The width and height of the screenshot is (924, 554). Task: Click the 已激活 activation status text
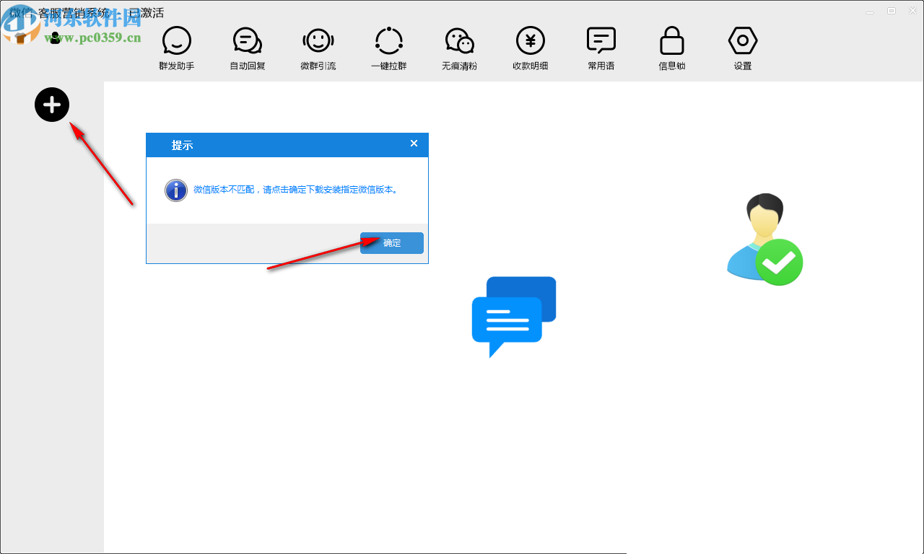pyautogui.click(x=147, y=13)
